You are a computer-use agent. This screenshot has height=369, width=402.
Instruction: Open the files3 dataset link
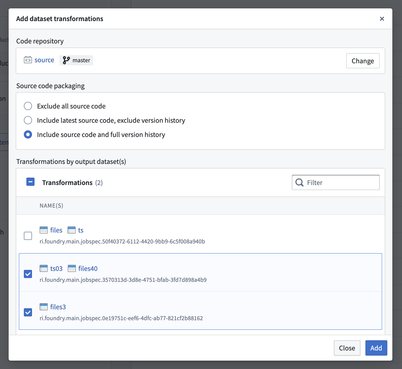[58, 307]
